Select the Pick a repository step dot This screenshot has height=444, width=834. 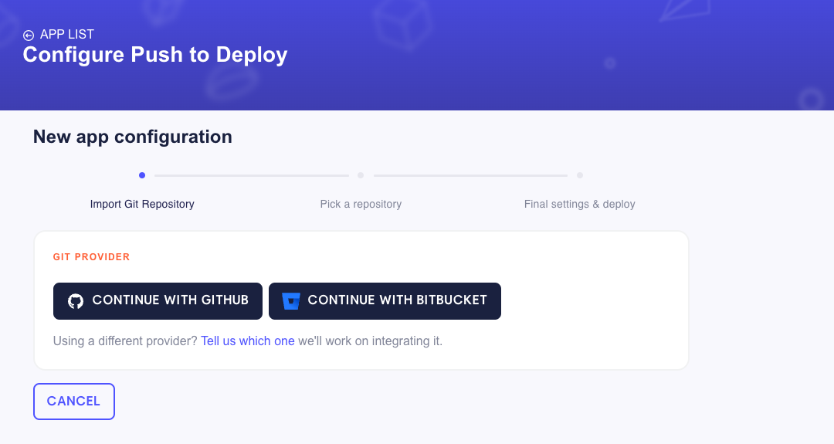[x=361, y=175]
